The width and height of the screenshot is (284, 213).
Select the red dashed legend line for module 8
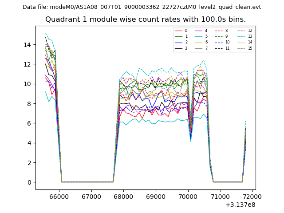219,31
